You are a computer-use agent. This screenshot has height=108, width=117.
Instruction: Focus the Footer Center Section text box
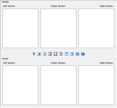click(x=58, y=85)
